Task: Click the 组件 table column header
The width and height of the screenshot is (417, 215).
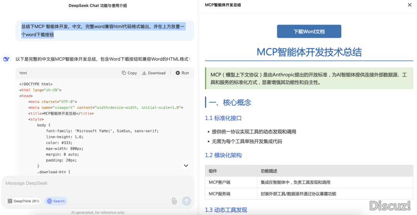Action: pos(231,171)
